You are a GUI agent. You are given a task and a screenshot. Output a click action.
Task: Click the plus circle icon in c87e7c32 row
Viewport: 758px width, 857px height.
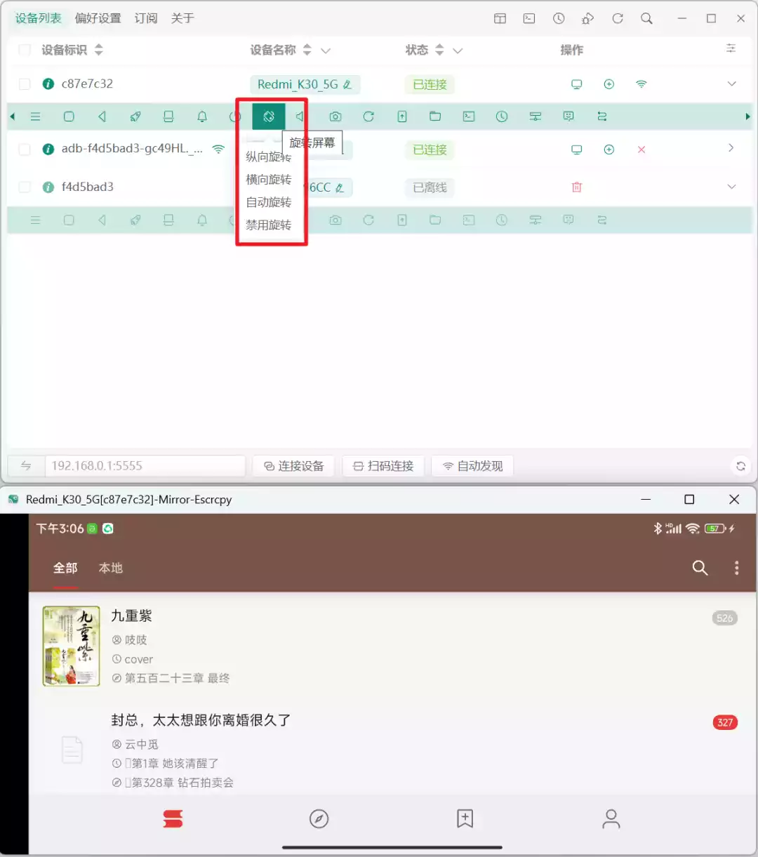[x=609, y=84]
